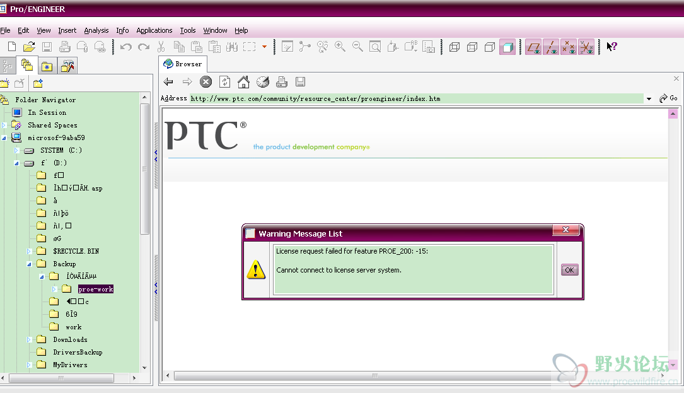684x393 pixels.
Task: Open the Edit menu
Action: coord(23,30)
